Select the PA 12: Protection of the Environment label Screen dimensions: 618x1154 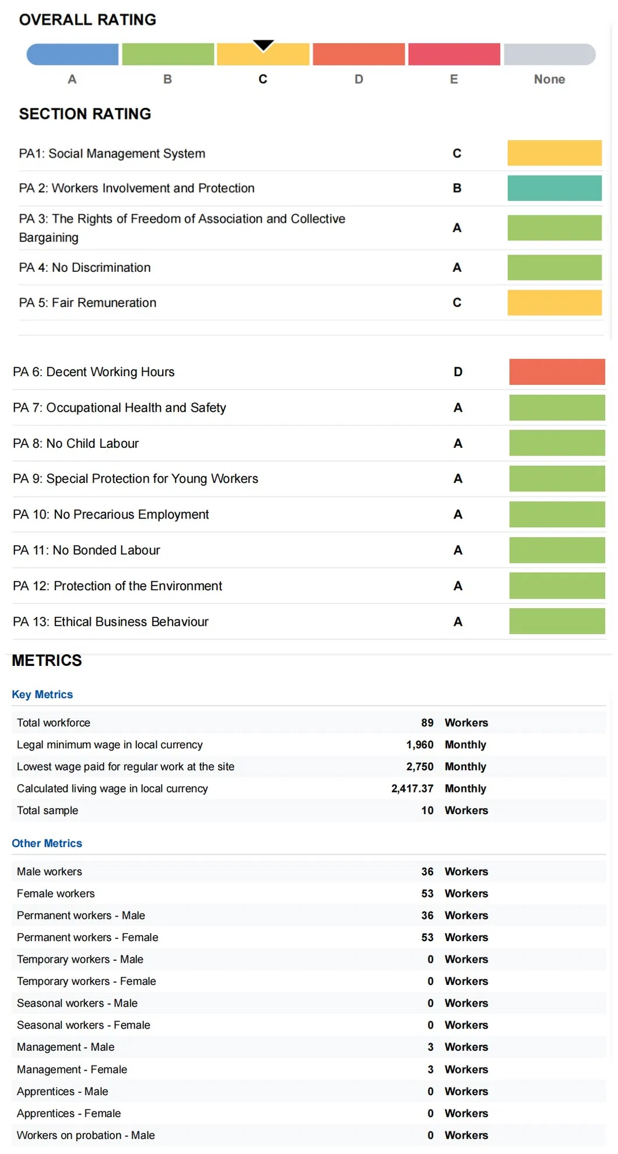click(x=117, y=585)
